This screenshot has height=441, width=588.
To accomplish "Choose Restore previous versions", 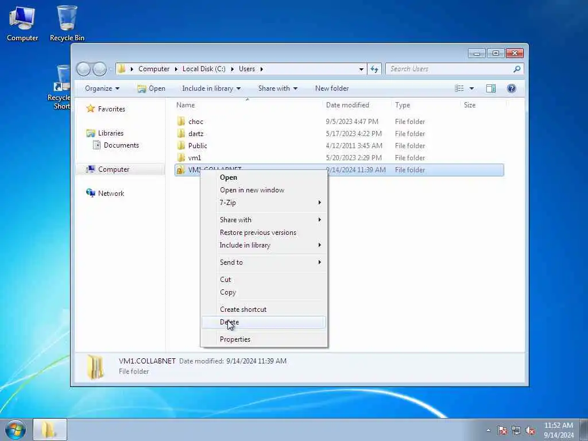I will click(x=264, y=233).
